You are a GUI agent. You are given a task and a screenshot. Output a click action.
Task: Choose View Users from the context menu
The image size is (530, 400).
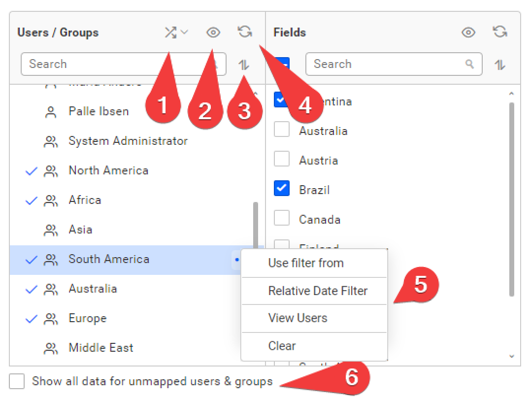coord(298,318)
